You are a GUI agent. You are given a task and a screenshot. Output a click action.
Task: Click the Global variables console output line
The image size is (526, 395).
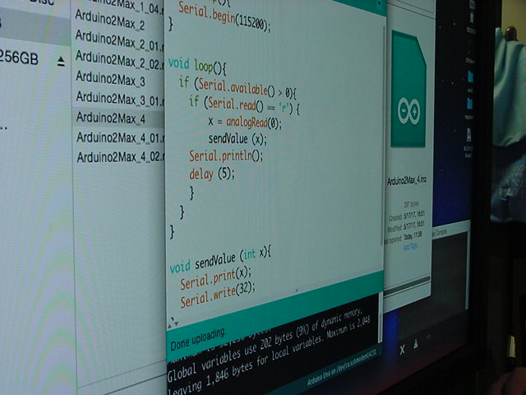[x=265, y=345]
